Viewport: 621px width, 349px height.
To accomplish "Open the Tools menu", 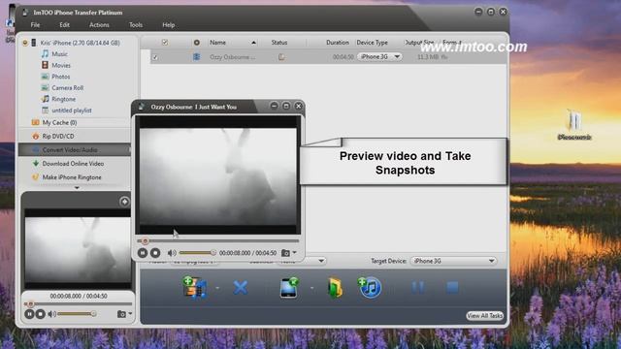I will pyautogui.click(x=136, y=25).
